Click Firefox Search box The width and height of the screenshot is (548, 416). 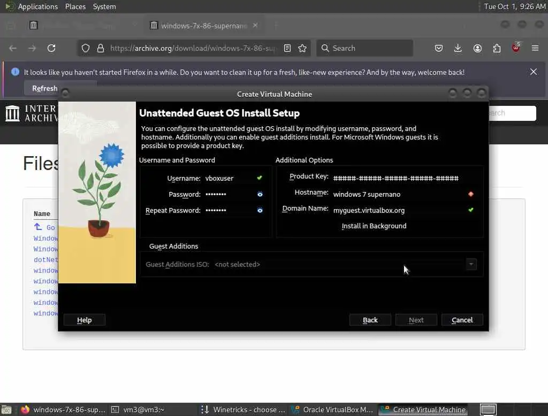(x=365, y=48)
